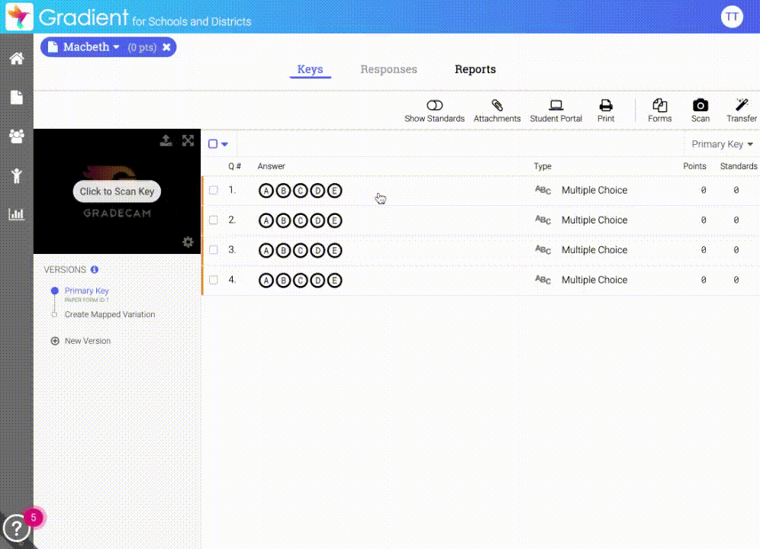The image size is (760, 549).
Task: Select answer bubble C for question 2
Action: [x=300, y=220]
